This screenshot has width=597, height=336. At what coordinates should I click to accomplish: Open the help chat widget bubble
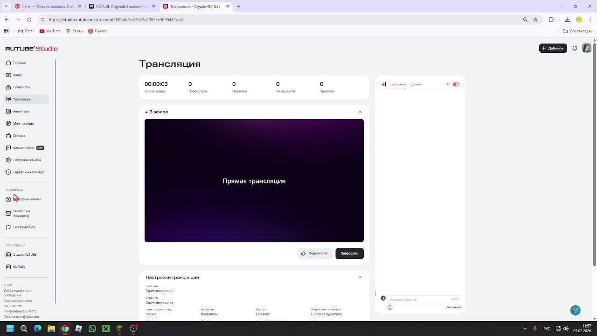575,310
